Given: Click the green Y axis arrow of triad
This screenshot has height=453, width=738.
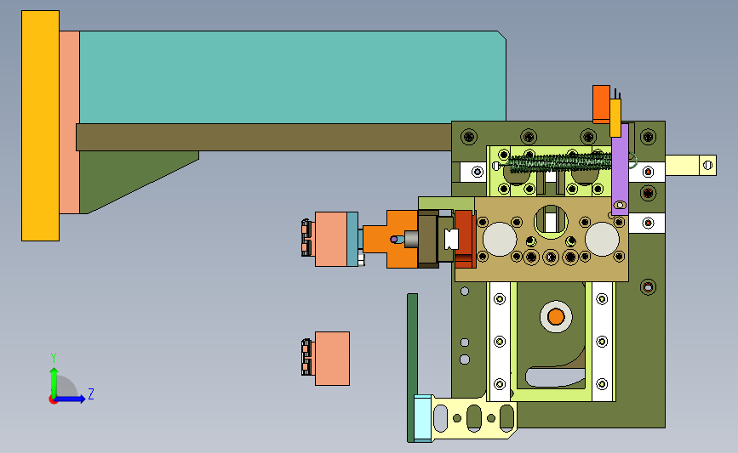Looking at the screenshot, I should 54,382.
